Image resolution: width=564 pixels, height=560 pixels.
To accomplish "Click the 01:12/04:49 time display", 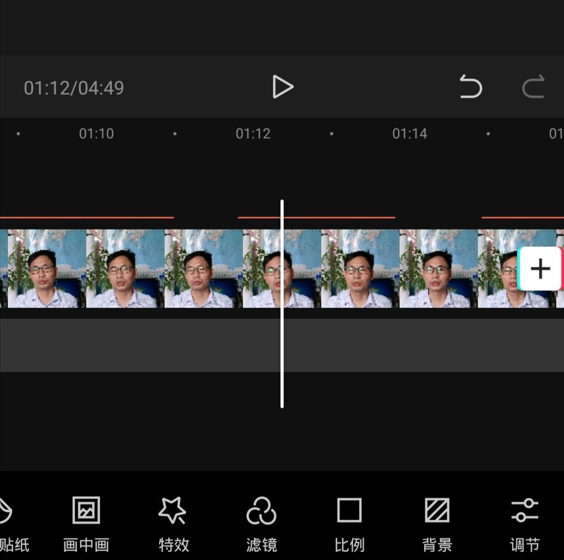I will coord(75,87).
